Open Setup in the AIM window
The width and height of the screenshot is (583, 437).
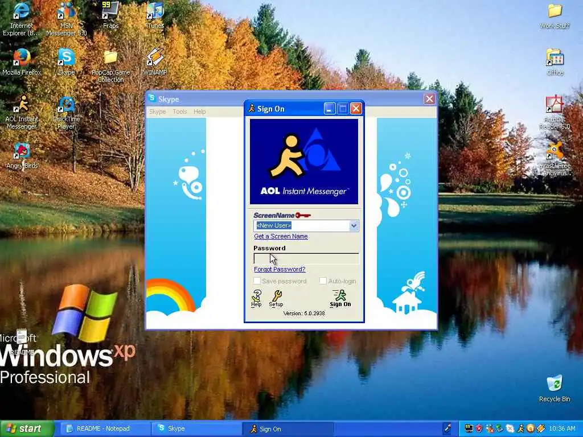[x=276, y=298]
